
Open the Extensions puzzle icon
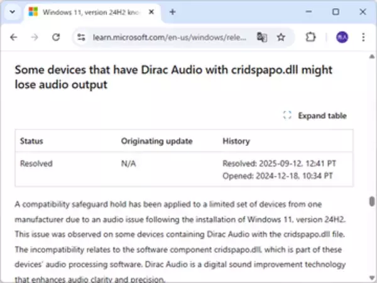click(310, 37)
